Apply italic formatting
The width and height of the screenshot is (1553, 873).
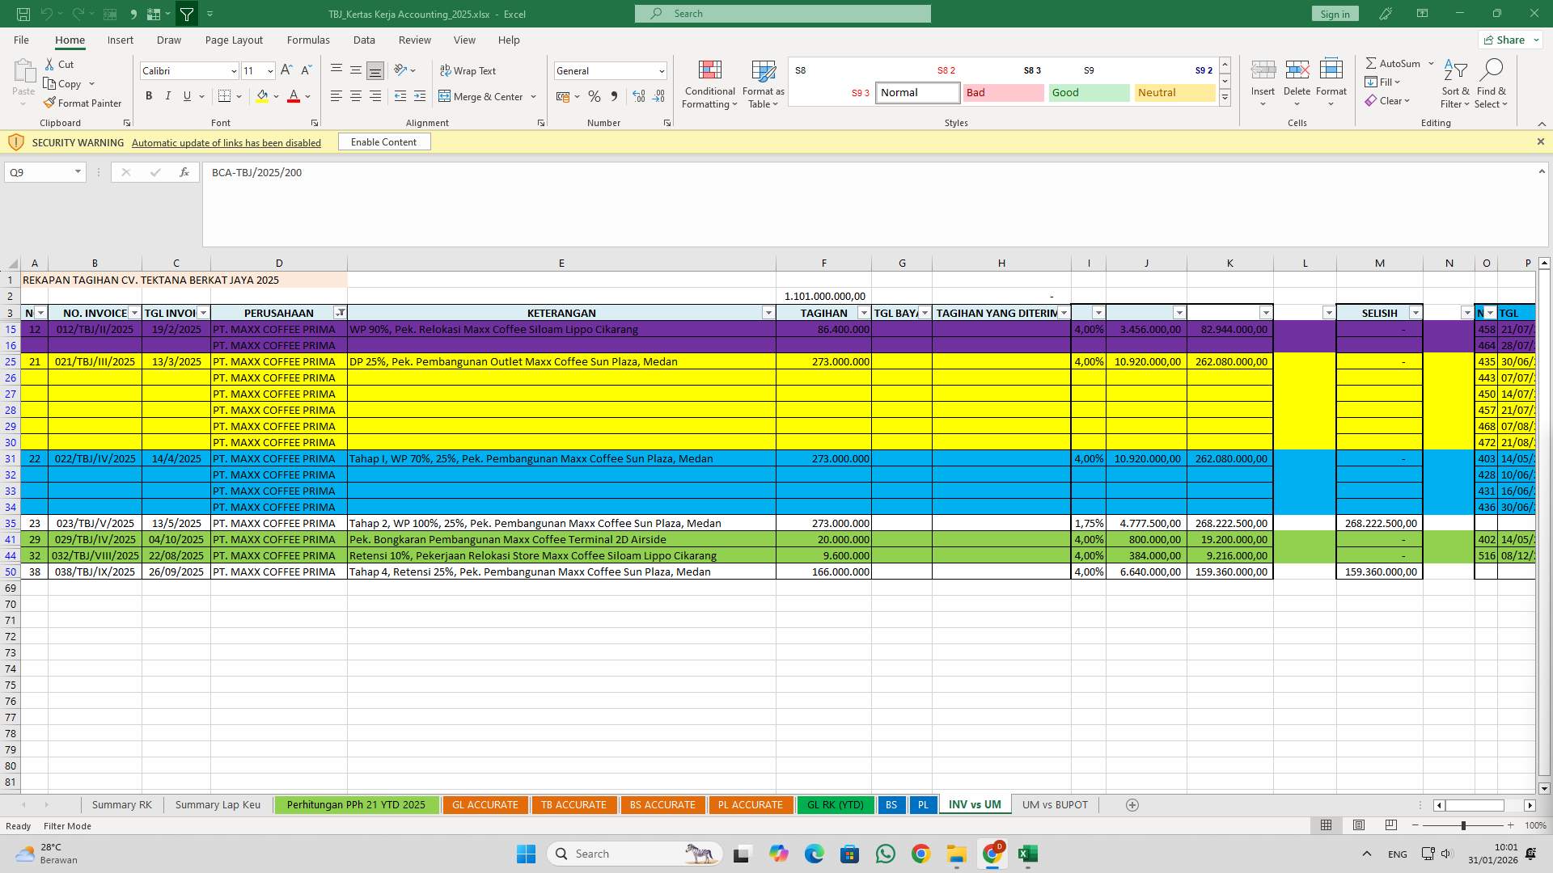point(168,95)
